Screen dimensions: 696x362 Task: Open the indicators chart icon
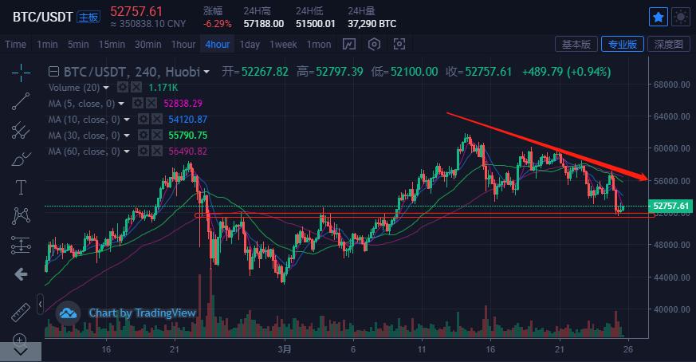click(349, 44)
